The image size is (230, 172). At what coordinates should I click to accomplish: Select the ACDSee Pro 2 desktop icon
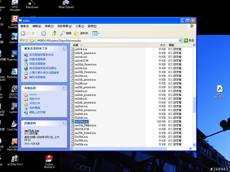click(15, 161)
